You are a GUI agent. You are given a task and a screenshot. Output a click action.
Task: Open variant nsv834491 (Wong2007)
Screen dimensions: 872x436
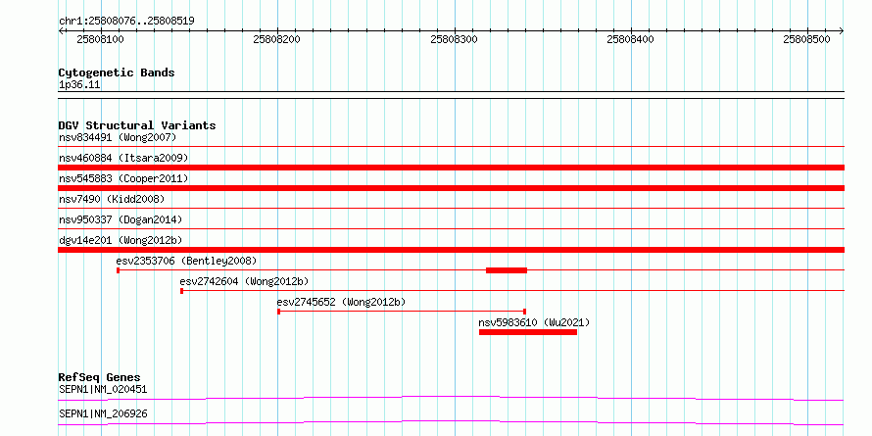[118, 137]
